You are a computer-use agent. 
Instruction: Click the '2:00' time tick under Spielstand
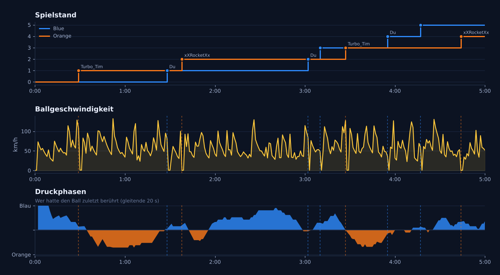(215, 91)
